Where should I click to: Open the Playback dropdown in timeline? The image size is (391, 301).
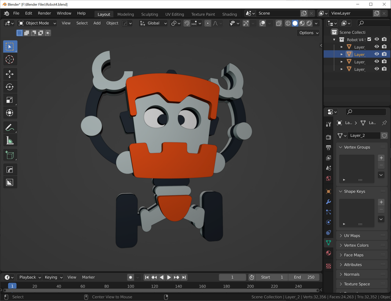coord(30,277)
